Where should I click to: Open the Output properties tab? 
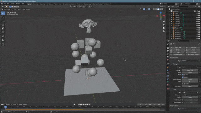(x=168, y=51)
